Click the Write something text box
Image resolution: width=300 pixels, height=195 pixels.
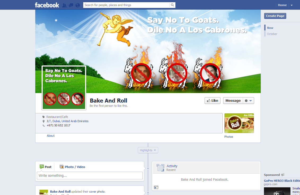[x=90, y=175]
